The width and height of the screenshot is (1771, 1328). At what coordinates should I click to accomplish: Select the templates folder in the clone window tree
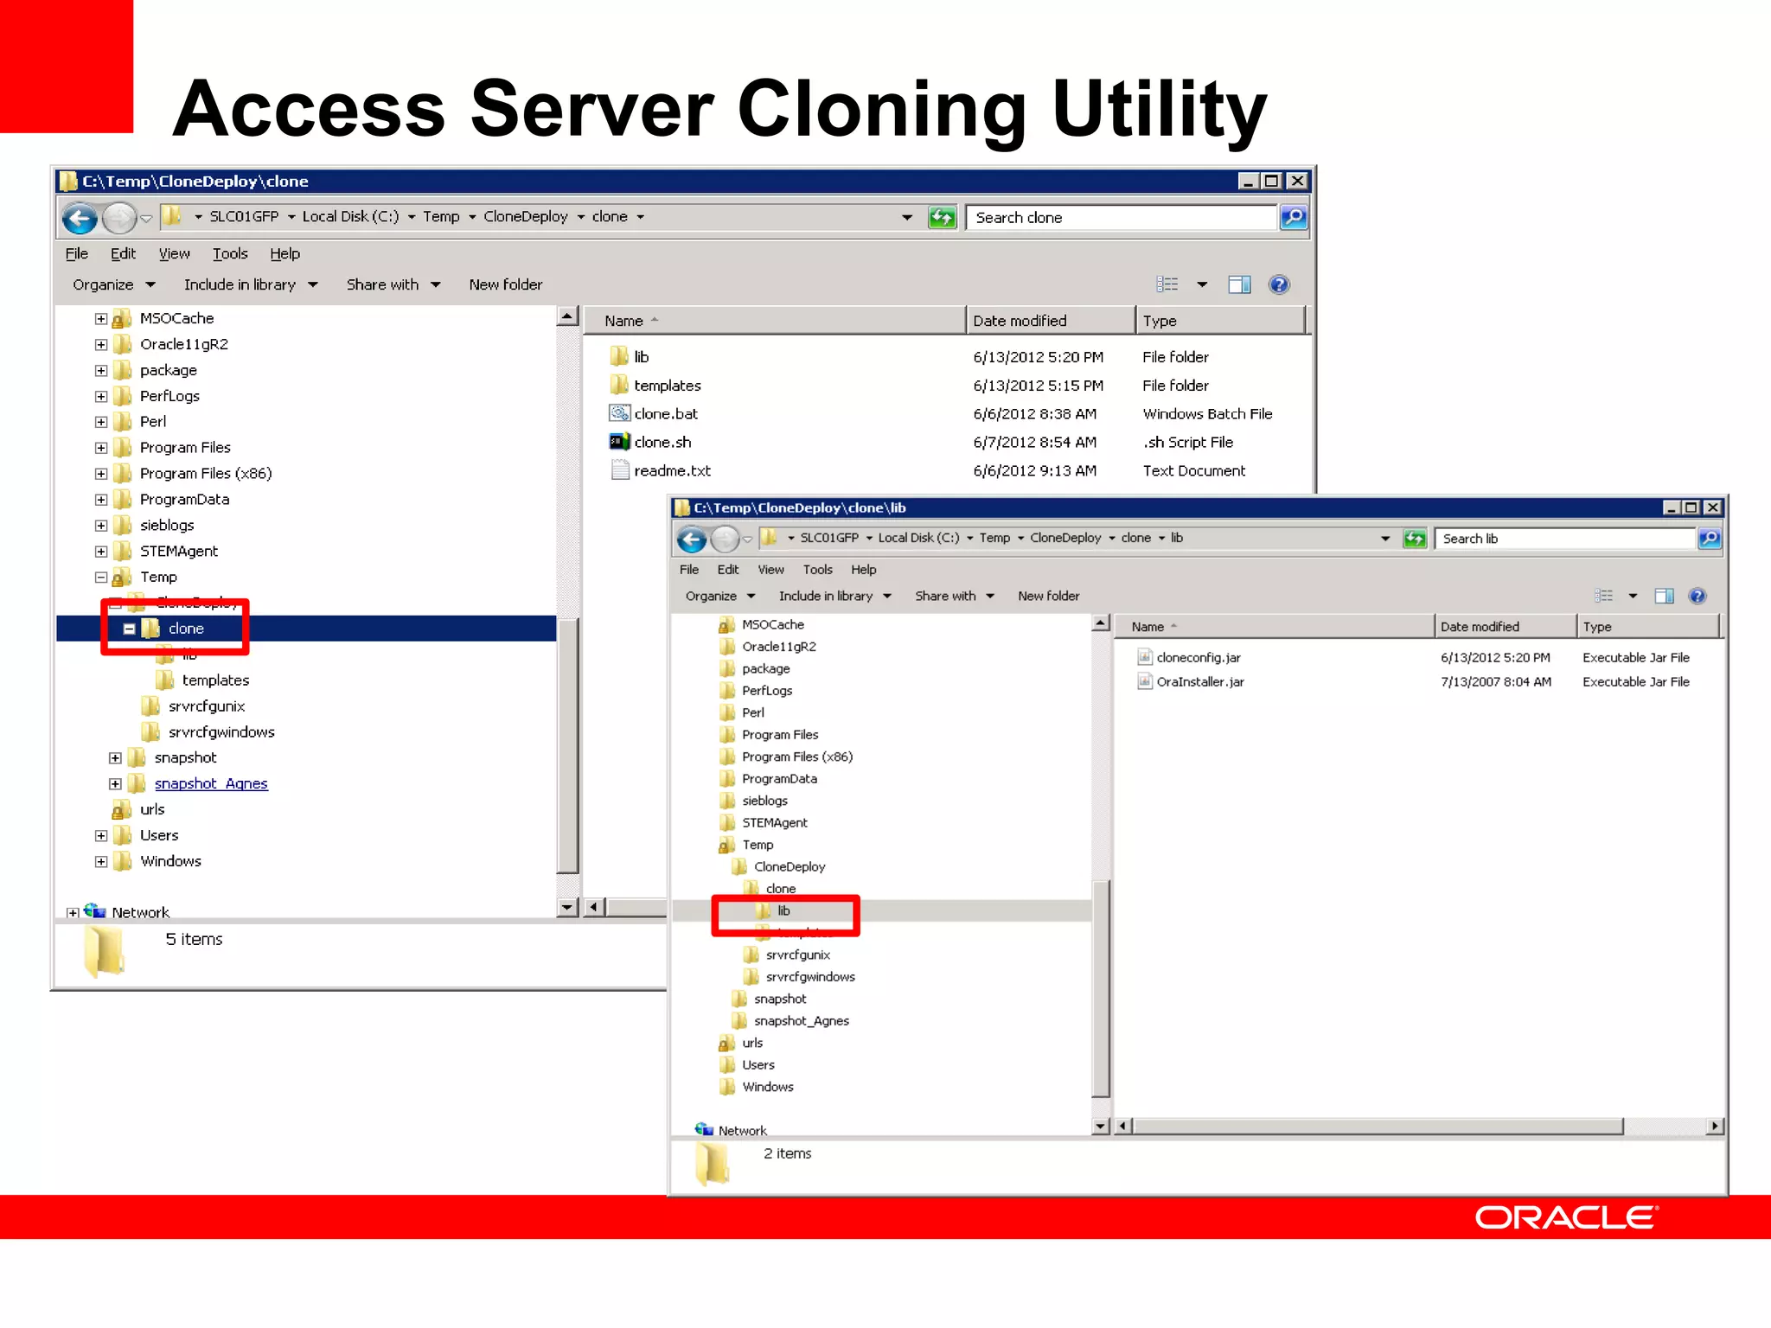[215, 680]
